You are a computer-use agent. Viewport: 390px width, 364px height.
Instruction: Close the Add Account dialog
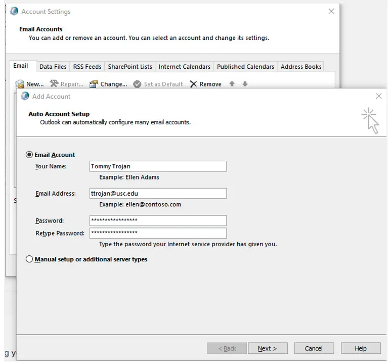coord(378,96)
